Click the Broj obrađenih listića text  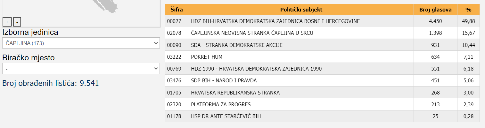click(x=51, y=83)
